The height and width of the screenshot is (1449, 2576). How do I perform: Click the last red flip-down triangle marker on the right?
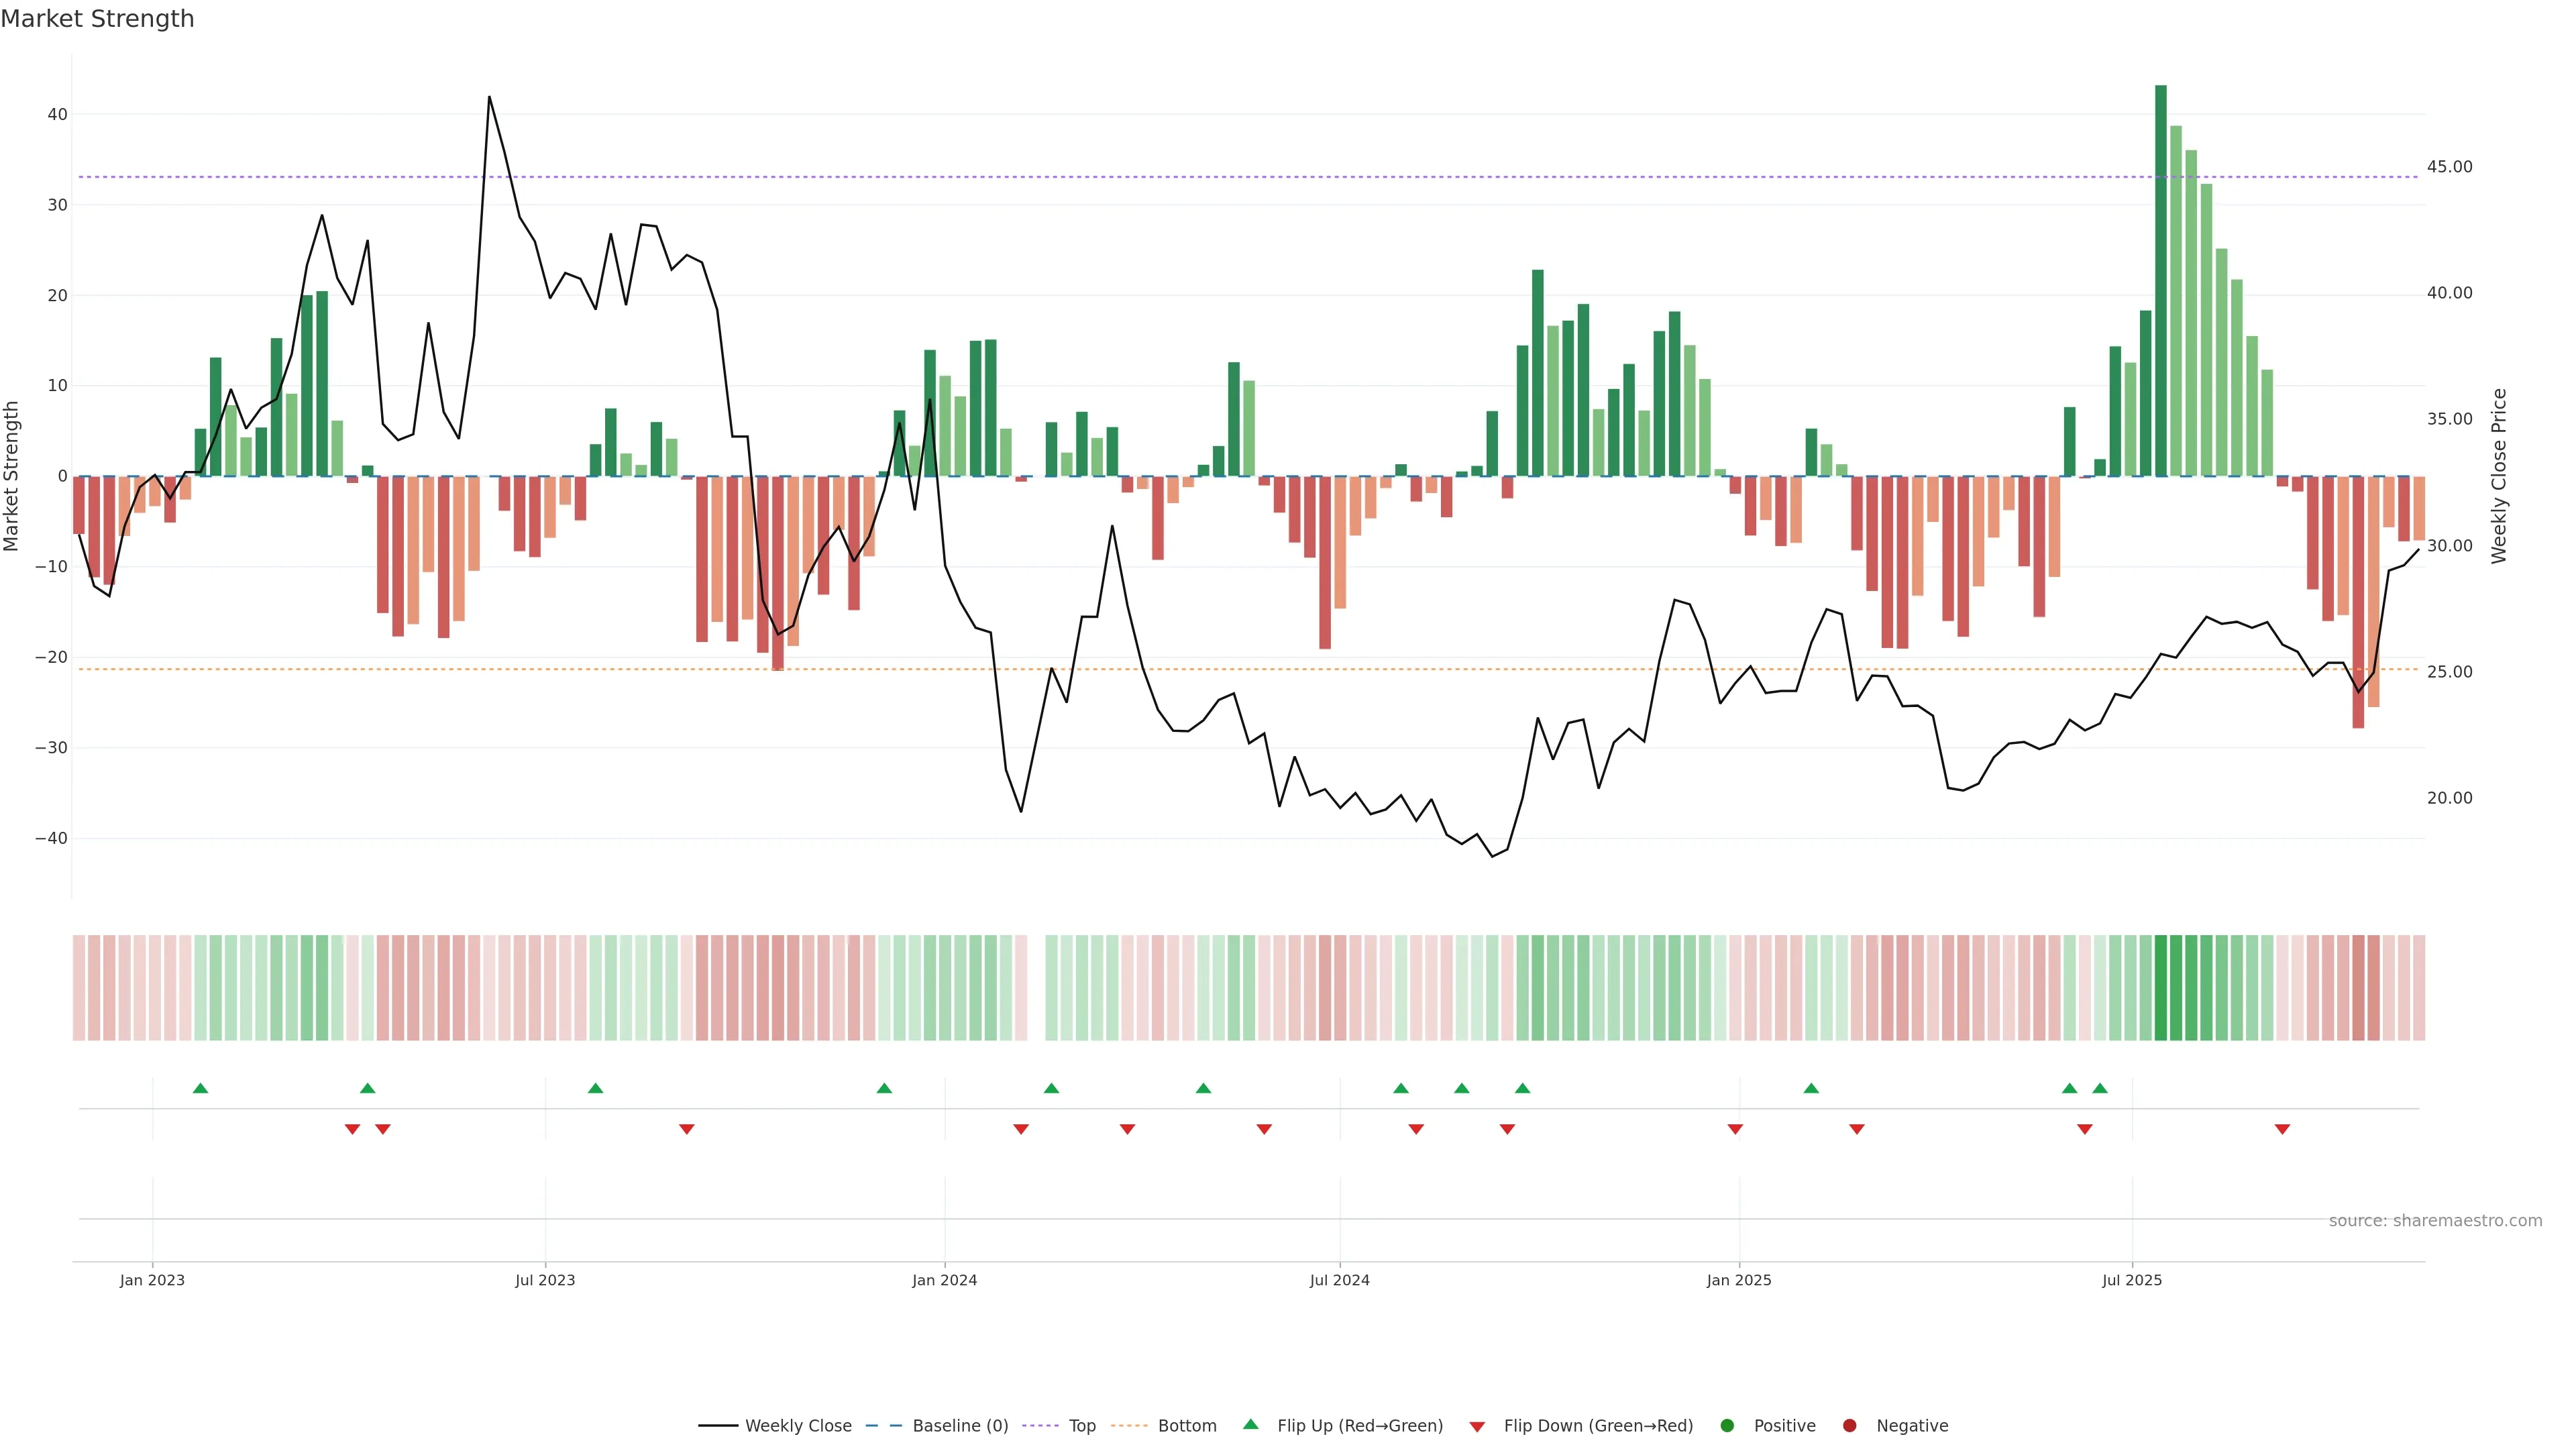click(x=2282, y=1129)
